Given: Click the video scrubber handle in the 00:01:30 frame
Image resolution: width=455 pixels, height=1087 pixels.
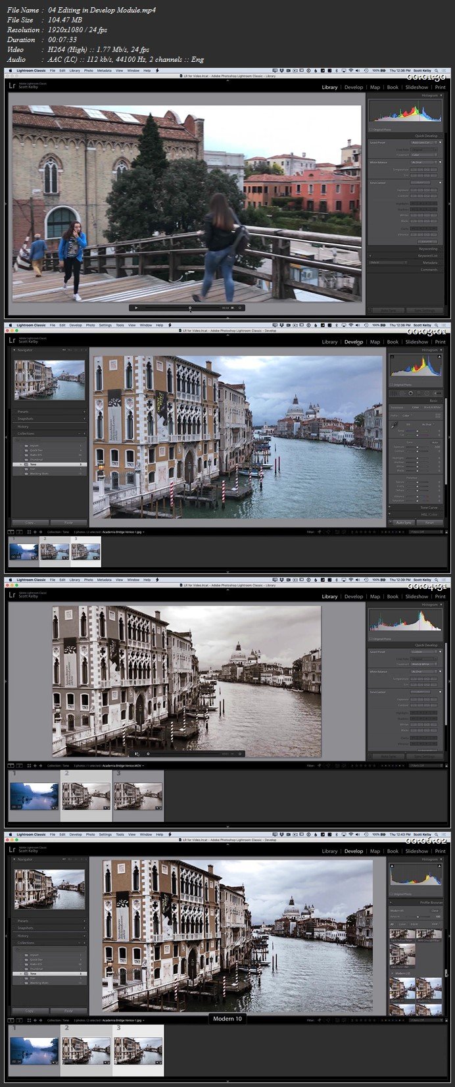Looking at the screenshot, I should pyautogui.click(x=190, y=307).
